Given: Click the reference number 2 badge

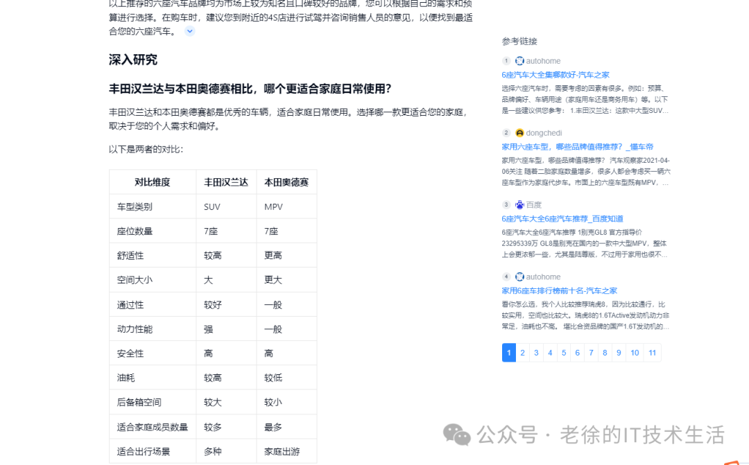Looking at the screenshot, I should pyautogui.click(x=506, y=133).
